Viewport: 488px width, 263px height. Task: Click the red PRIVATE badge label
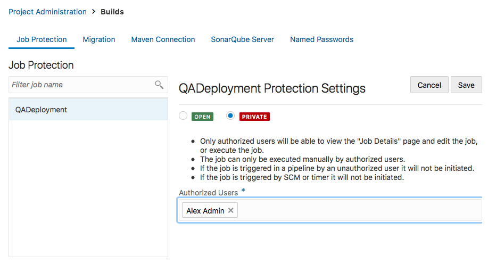[254, 117]
